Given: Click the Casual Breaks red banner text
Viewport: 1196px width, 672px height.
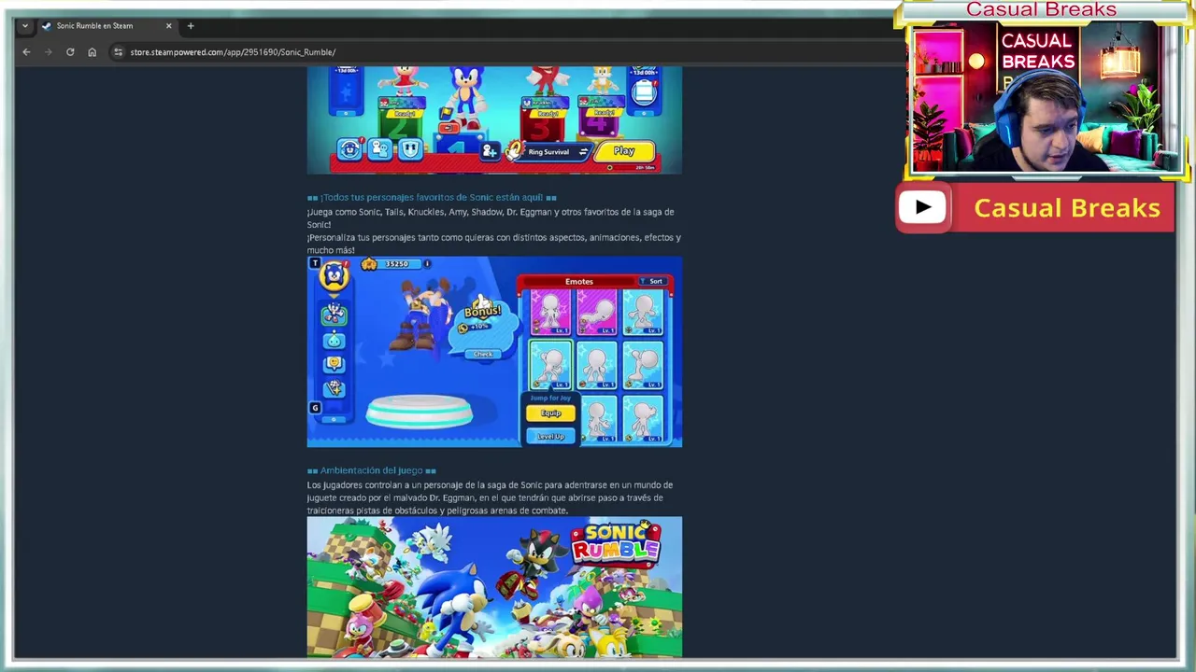Looking at the screenshot, I should [1067, 207].
